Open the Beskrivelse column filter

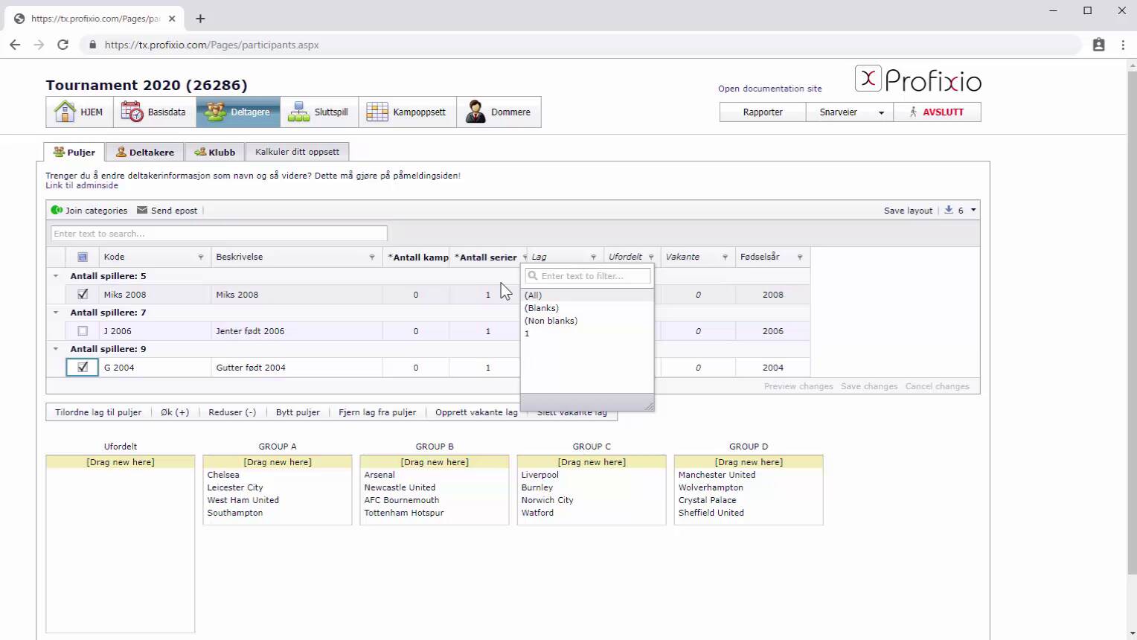pyautogui.click(x=372, y=257)
